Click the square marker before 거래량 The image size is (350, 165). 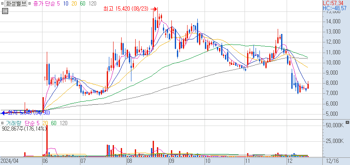coord(2,123)
